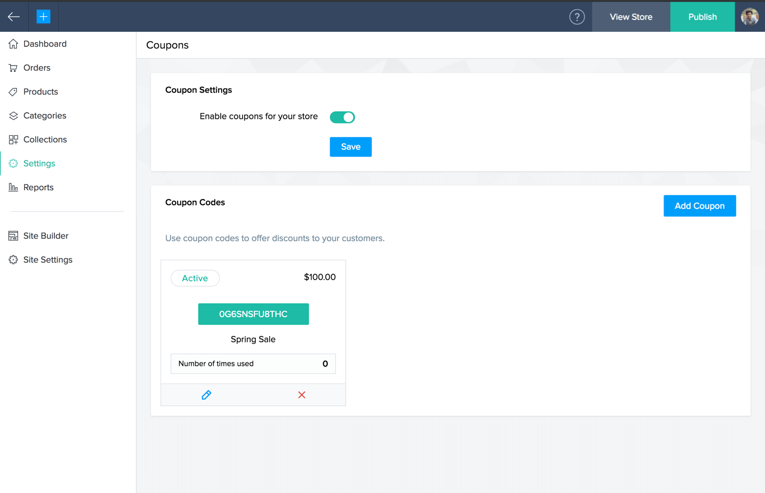Image resolution: width=765 pixels, height=493 pixels.
Task: Open Products in the sidebar
Action: pos(41,92)
